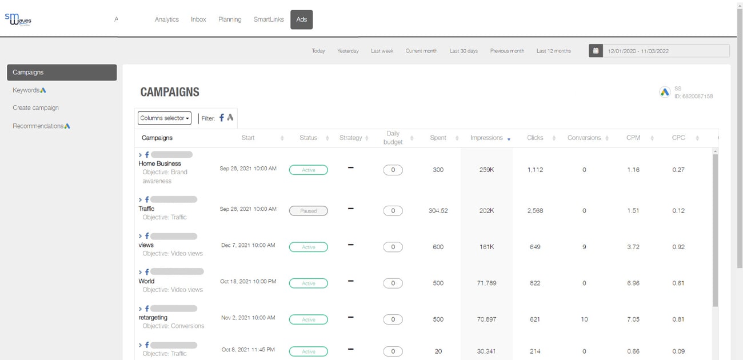Choose the Last week range
This screenshot has width=743, height=360.
(382, 51)
